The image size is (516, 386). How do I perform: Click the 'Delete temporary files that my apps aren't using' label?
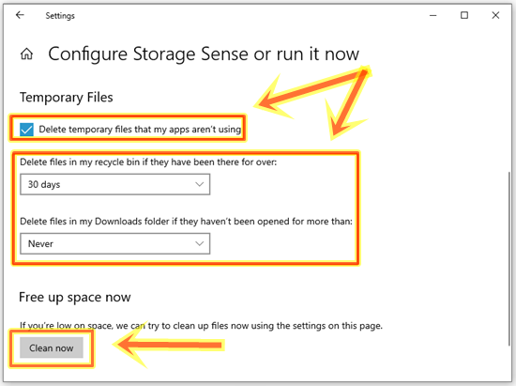[x=140, y=130]
